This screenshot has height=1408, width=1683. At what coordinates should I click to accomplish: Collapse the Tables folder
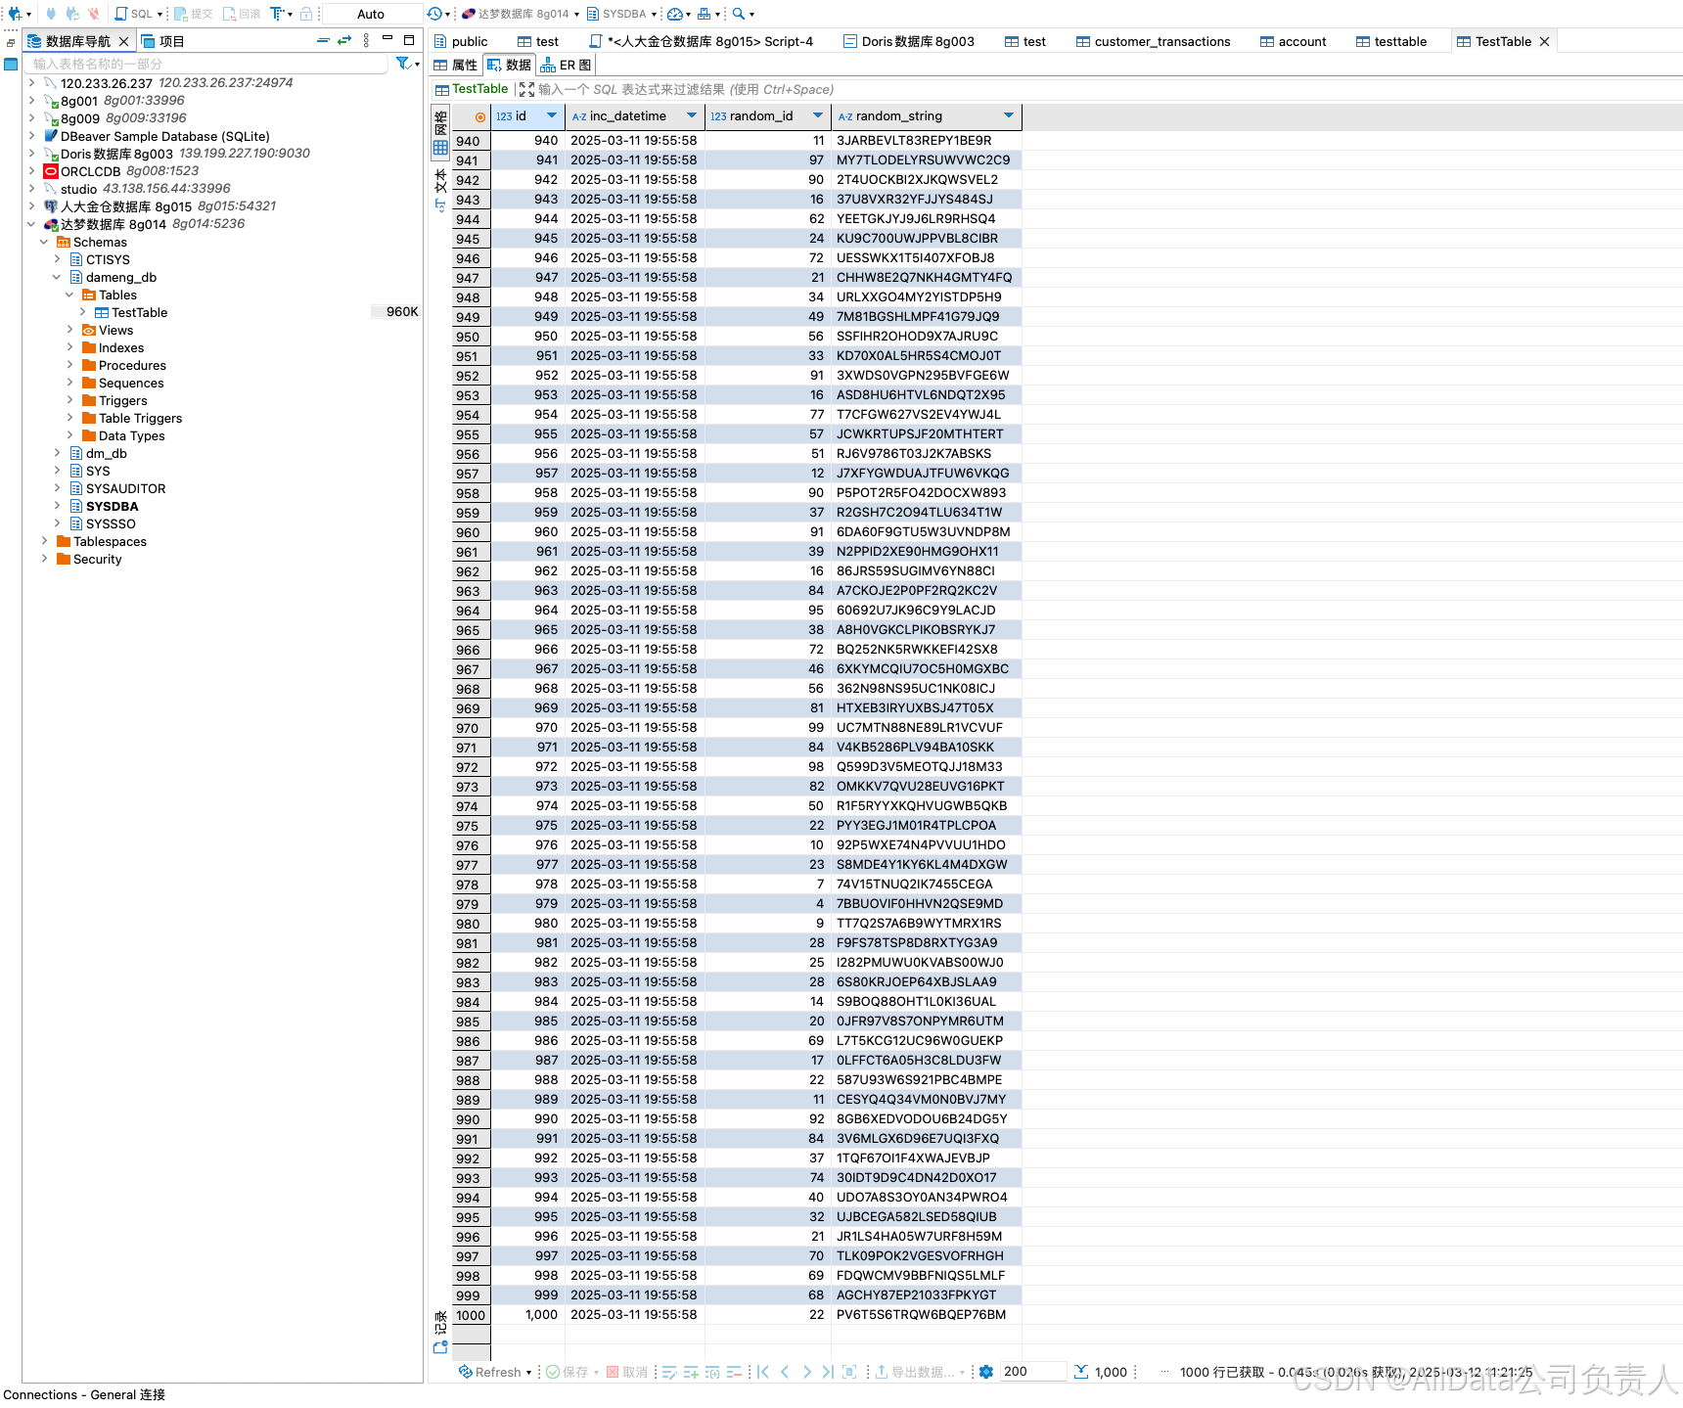pos(69,295)
